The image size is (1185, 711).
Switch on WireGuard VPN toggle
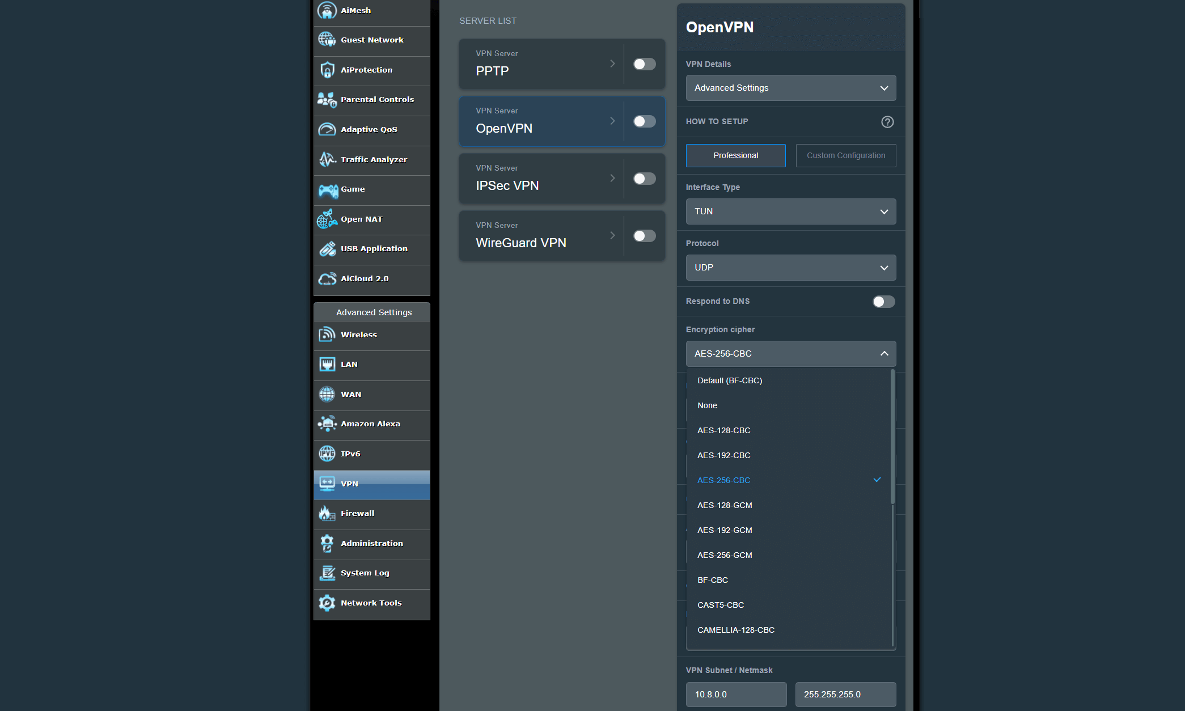click(x=645, y=236)
